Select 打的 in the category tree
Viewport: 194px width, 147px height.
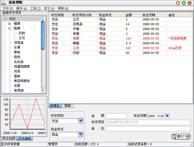click(x=22, y=33)
